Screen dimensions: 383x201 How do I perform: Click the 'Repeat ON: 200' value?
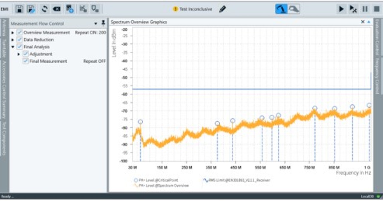[90, 32]
